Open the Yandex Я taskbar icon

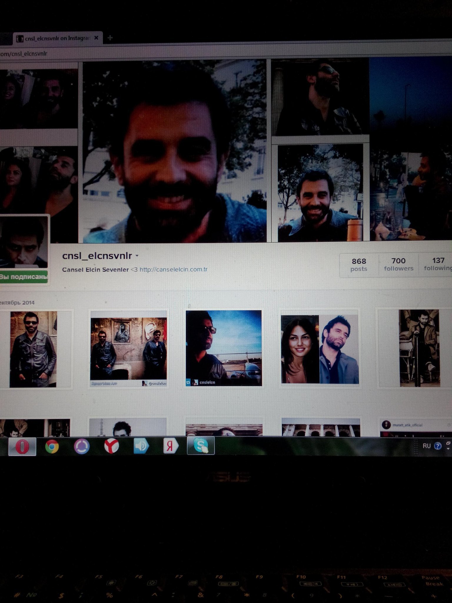[x=171, y=446]
